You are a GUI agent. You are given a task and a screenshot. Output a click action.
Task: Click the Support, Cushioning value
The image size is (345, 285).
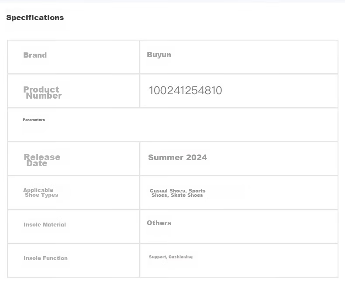(x=171, y=257)
